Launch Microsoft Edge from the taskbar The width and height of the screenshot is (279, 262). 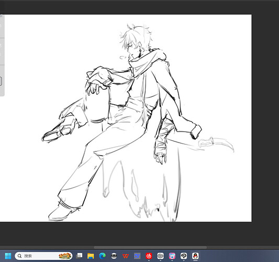click(102, 256)
